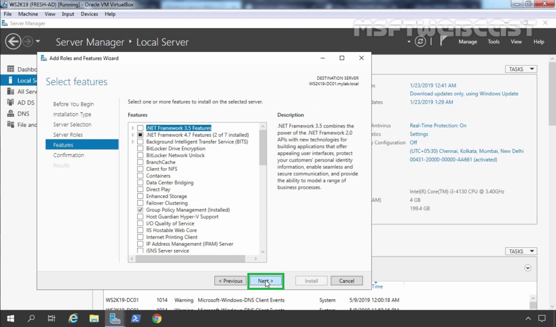Open the upper TASKS dropdown
This screenshot has width=556, height=327.
pyautogui.click(x=521, y=69)
